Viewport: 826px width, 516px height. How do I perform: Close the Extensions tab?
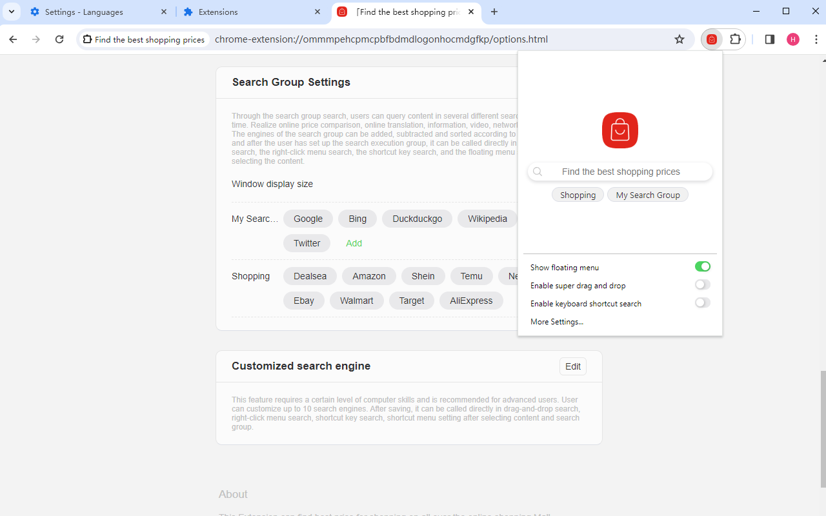point(317,12)
